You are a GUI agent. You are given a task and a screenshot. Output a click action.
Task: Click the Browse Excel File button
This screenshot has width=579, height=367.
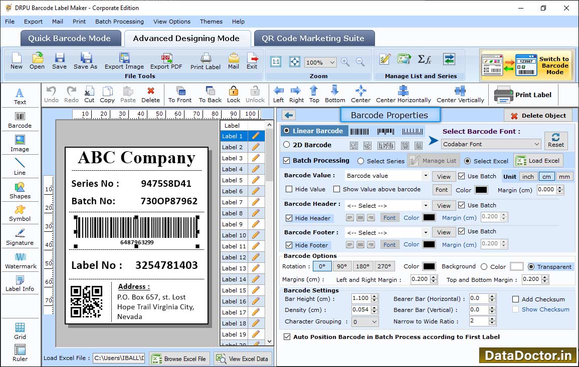(x=179, y=358)
